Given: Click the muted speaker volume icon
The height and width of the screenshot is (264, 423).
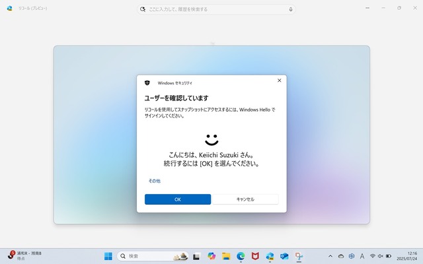Looking at the screenshot, I should pos(381,256).
